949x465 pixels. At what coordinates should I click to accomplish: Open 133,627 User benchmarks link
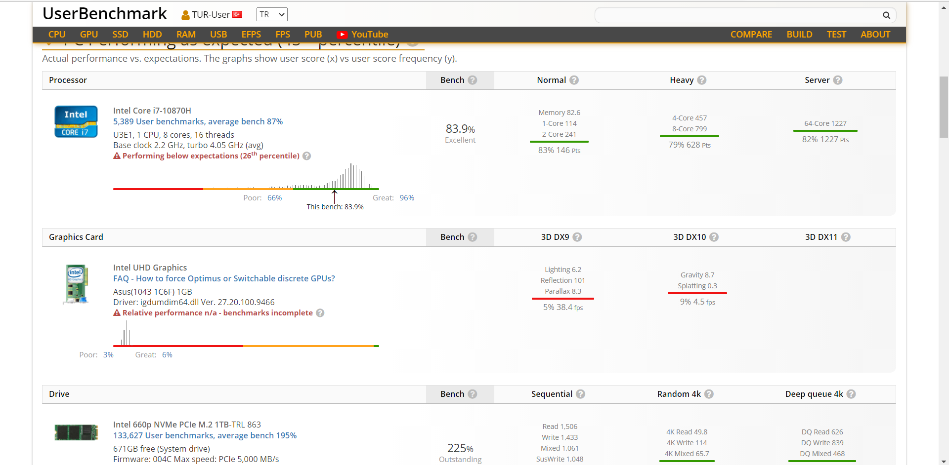pos(205,435)
